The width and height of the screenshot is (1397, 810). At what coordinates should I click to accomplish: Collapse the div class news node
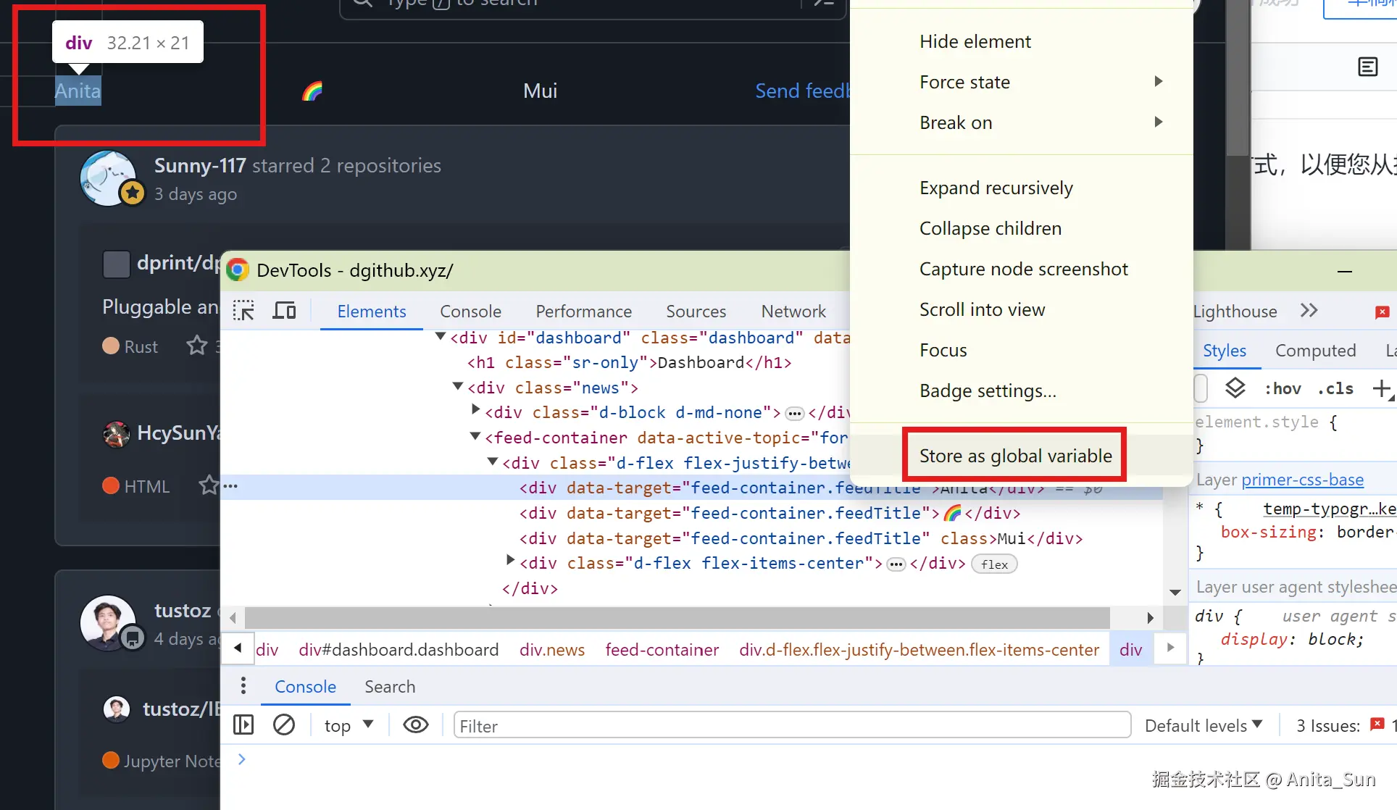point(458,387)
